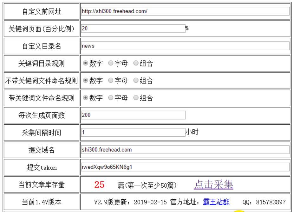
Task: Choose 数字 for 不带关键词文件命名规则
Action: click(85, 80)
